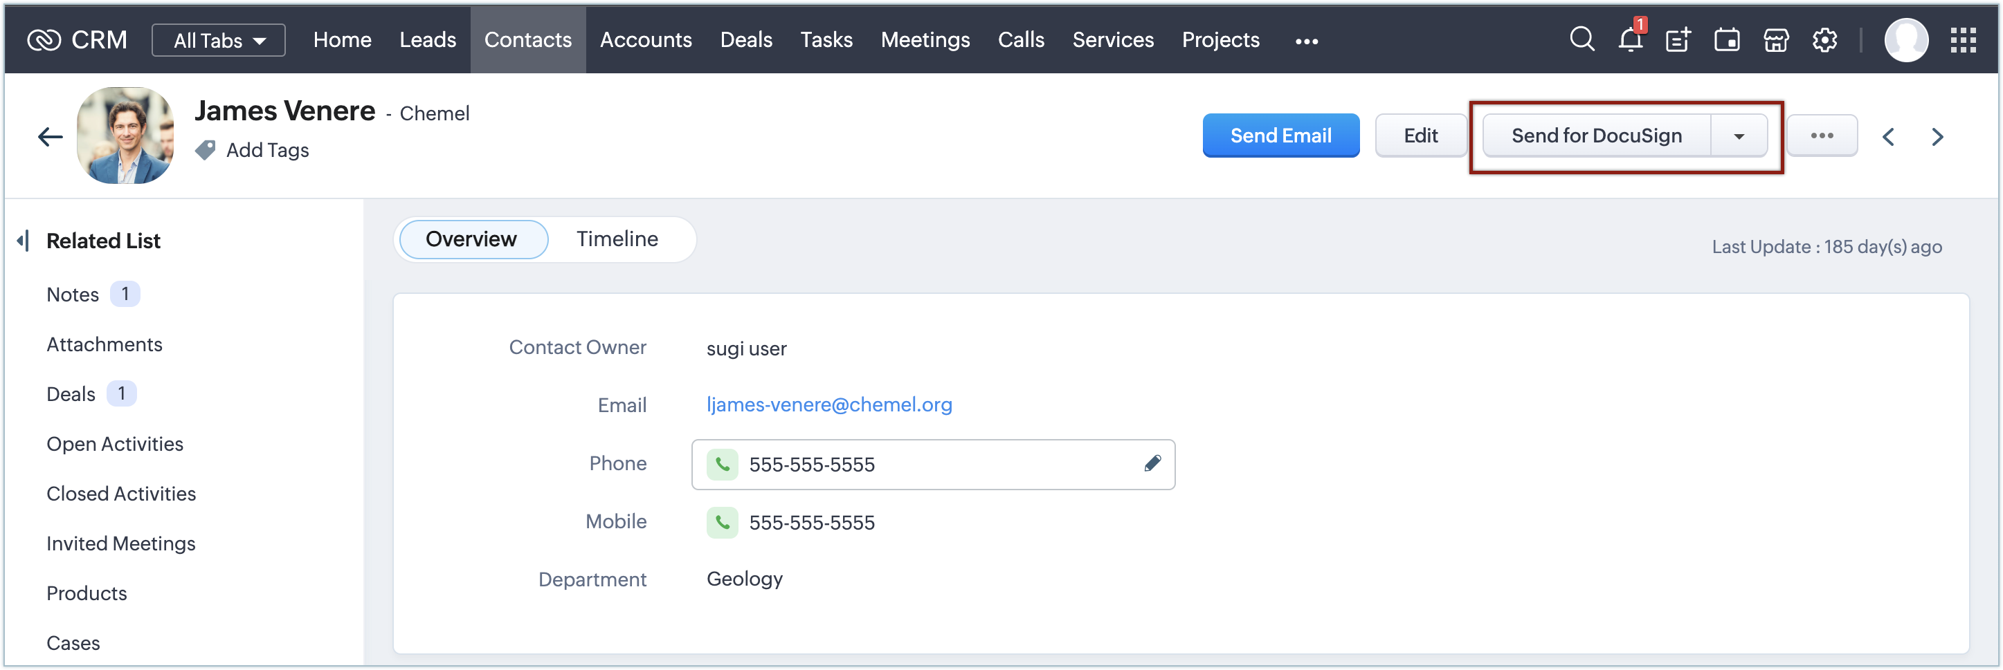Viewport: 2003px width, 670px height.
Task: Collapse the Related List sidebar
Action: click(x=24, y=241)
